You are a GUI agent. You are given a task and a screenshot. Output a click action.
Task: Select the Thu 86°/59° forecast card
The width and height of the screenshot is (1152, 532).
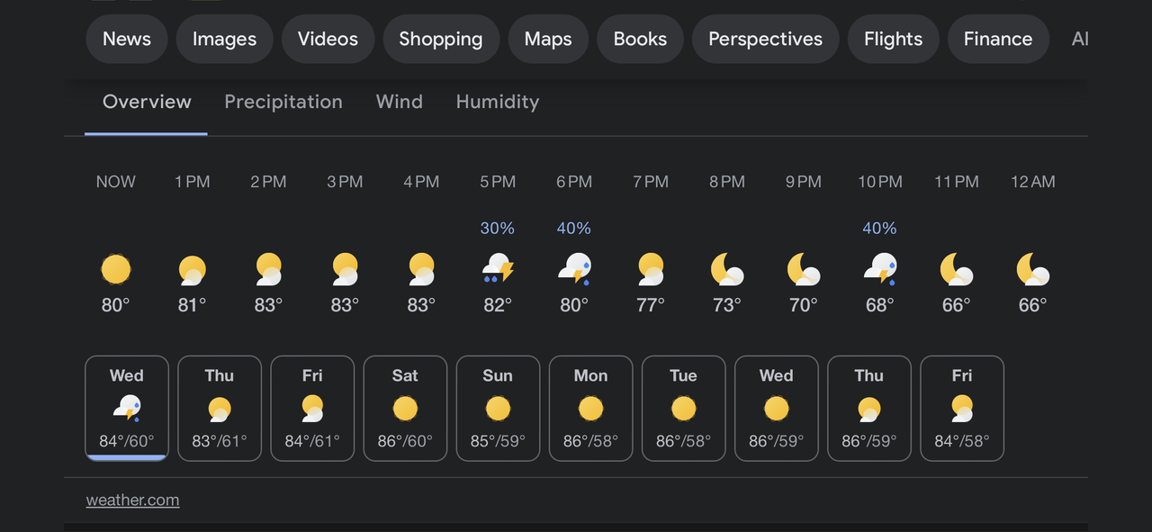click(868, 409)
